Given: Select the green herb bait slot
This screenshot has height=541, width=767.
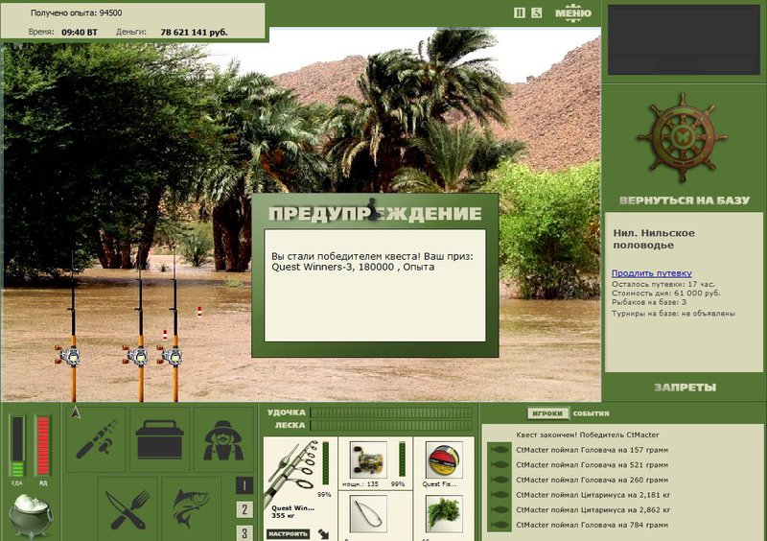Looking at the screenshot, I should pyautogui.click(x=444, y=513).
